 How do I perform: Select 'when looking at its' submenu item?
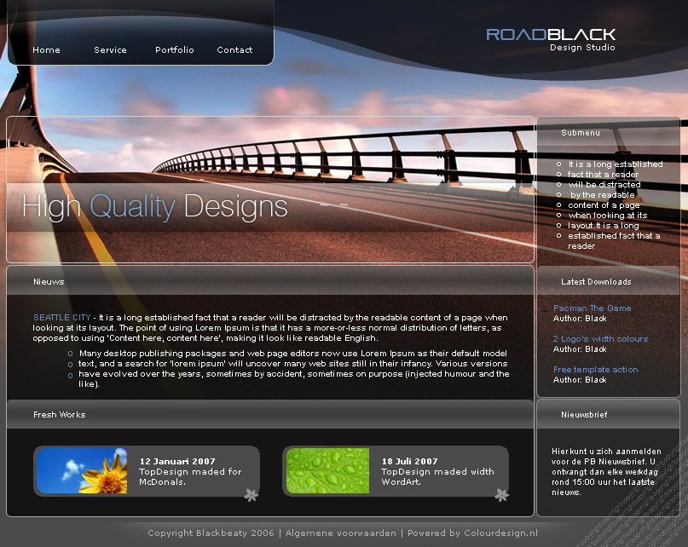tap(608, 216)
